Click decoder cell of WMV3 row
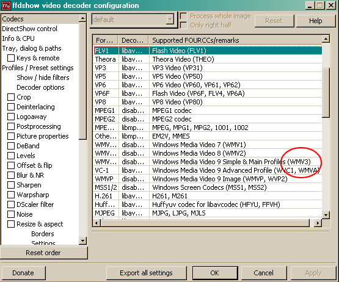 [134, 162]
